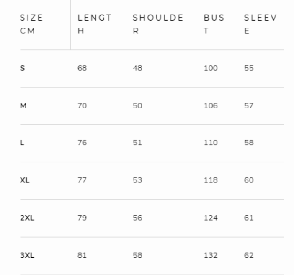Screen dimensions: 294x275
Task: Click bust value 124 for size 2XL
Action: [211, 218]
